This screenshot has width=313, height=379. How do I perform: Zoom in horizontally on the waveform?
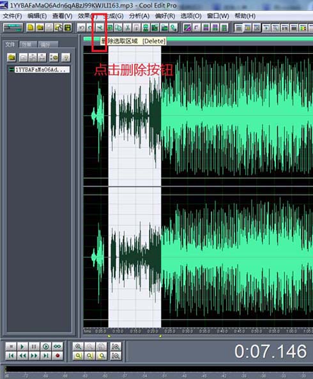click(x=78, y=346)
